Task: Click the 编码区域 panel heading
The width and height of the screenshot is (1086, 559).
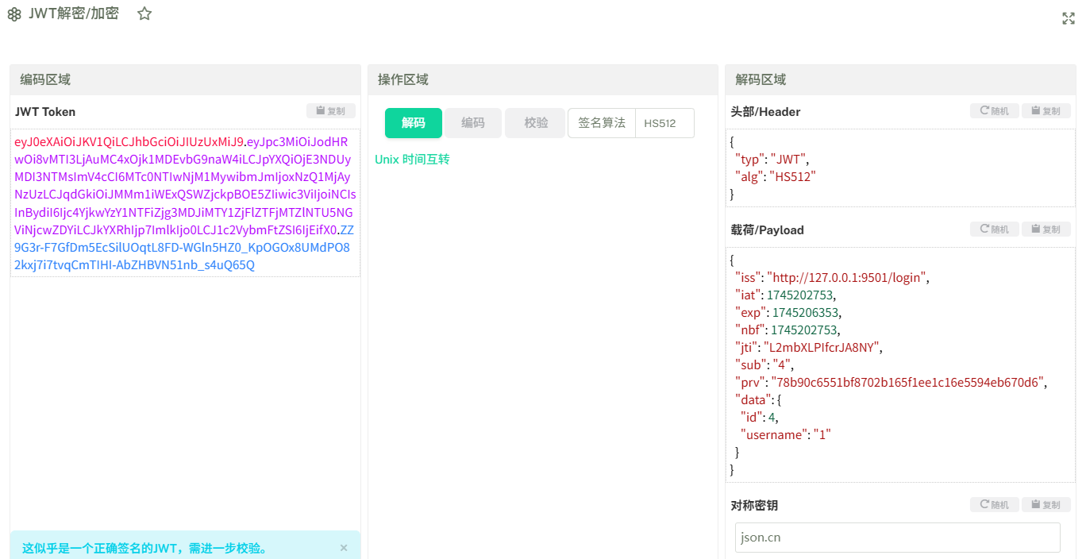Action: (x=45, y=79)
